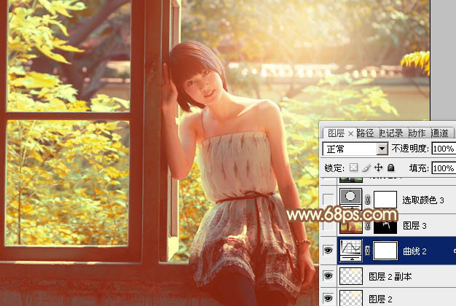Toggle visibility of 图层 2 layer

[x=329, y=298]
